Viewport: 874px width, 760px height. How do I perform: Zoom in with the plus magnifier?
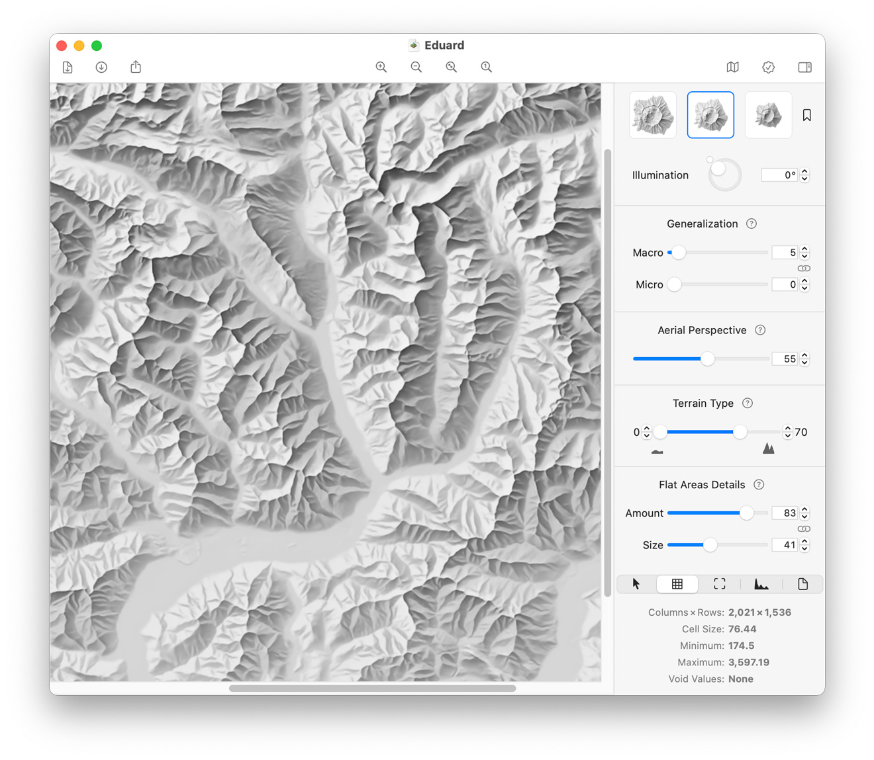pyautogui.click(x=381, y=67)
